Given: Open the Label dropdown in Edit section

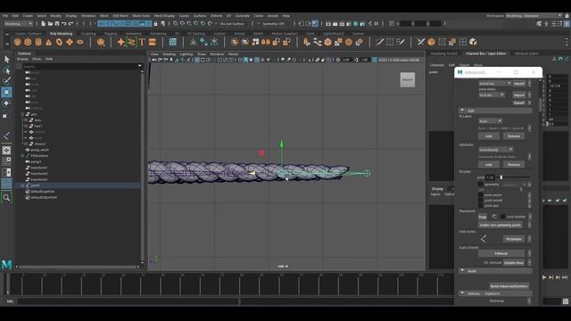Looking at the screenshot, I should [x=490, y=121].
